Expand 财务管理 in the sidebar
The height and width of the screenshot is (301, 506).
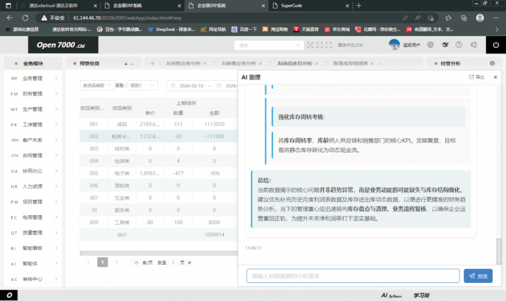tap(32, 94)
